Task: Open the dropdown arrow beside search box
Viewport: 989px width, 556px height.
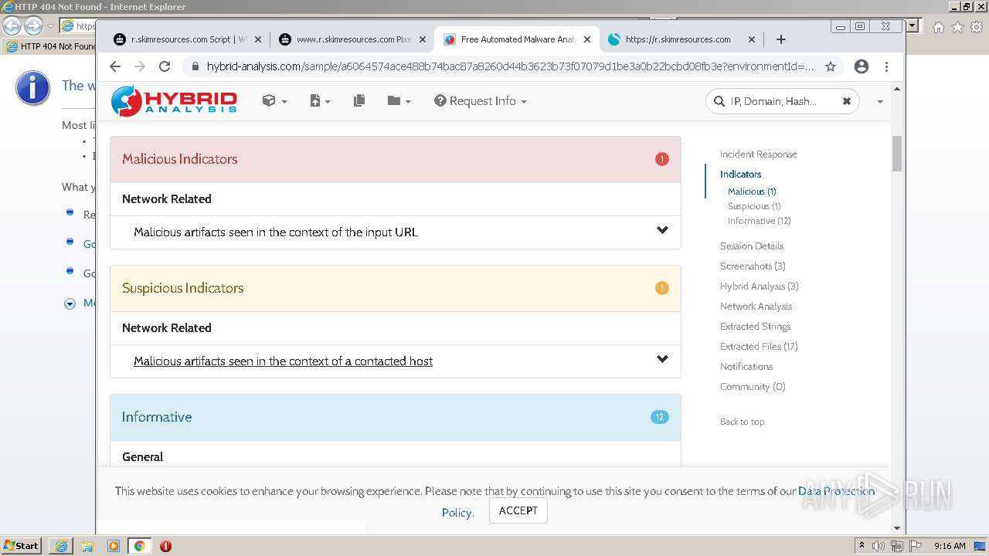Action: pos(879,102)
